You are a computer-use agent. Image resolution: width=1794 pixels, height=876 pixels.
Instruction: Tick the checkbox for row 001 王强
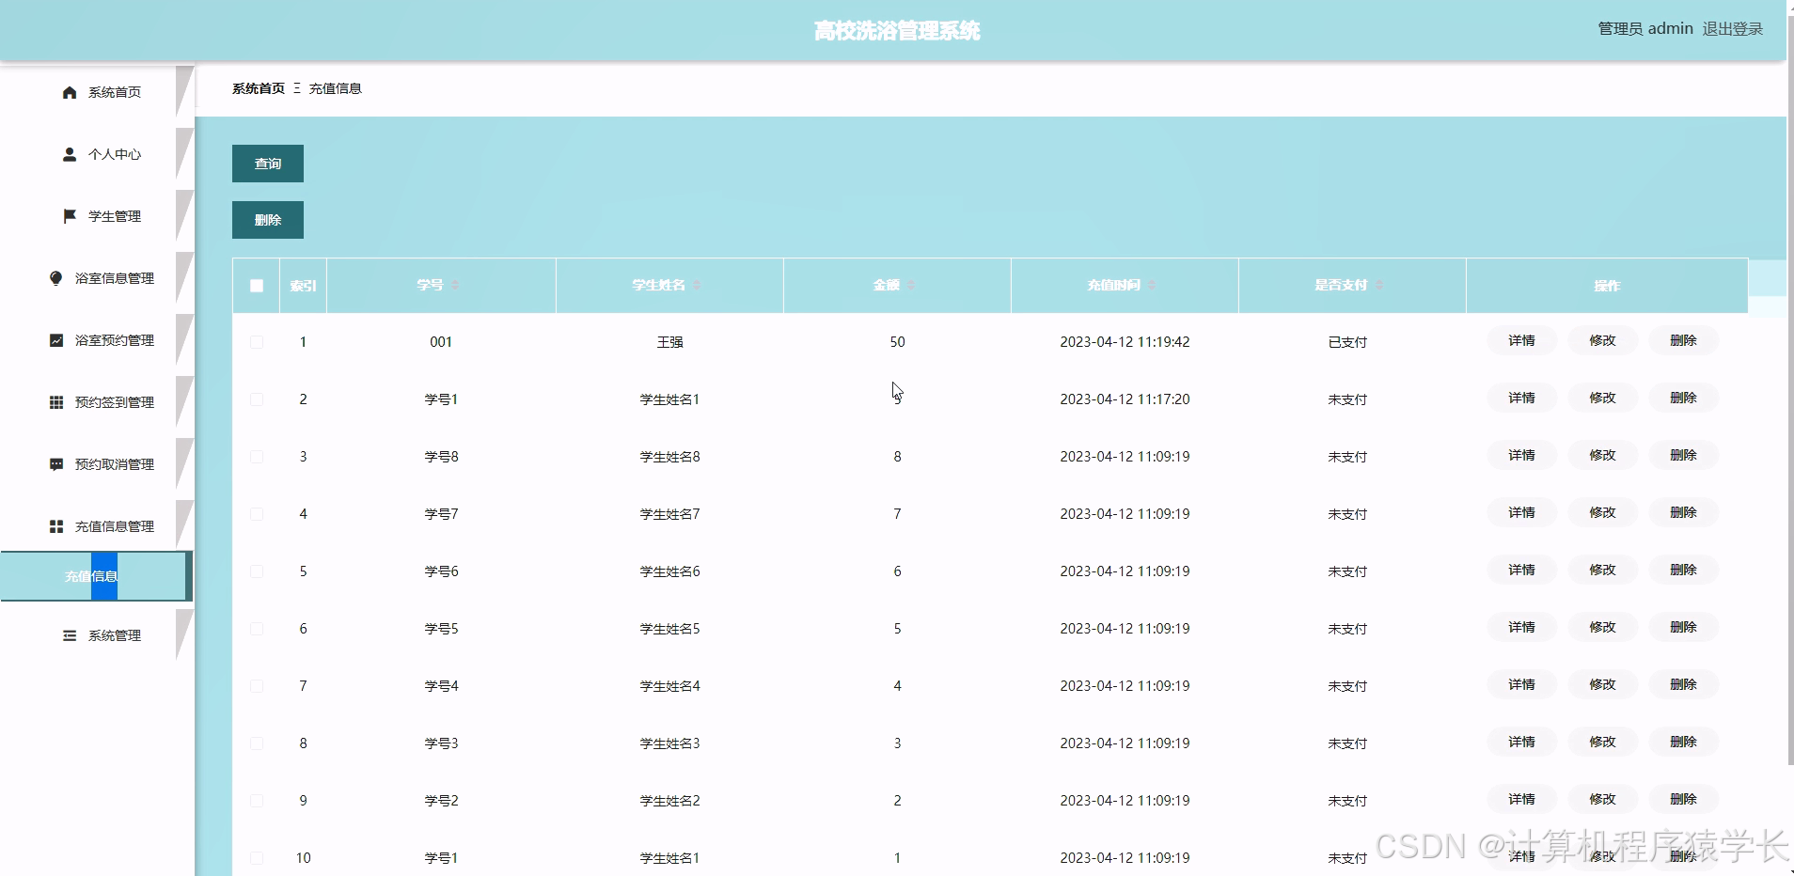[257, 342]
